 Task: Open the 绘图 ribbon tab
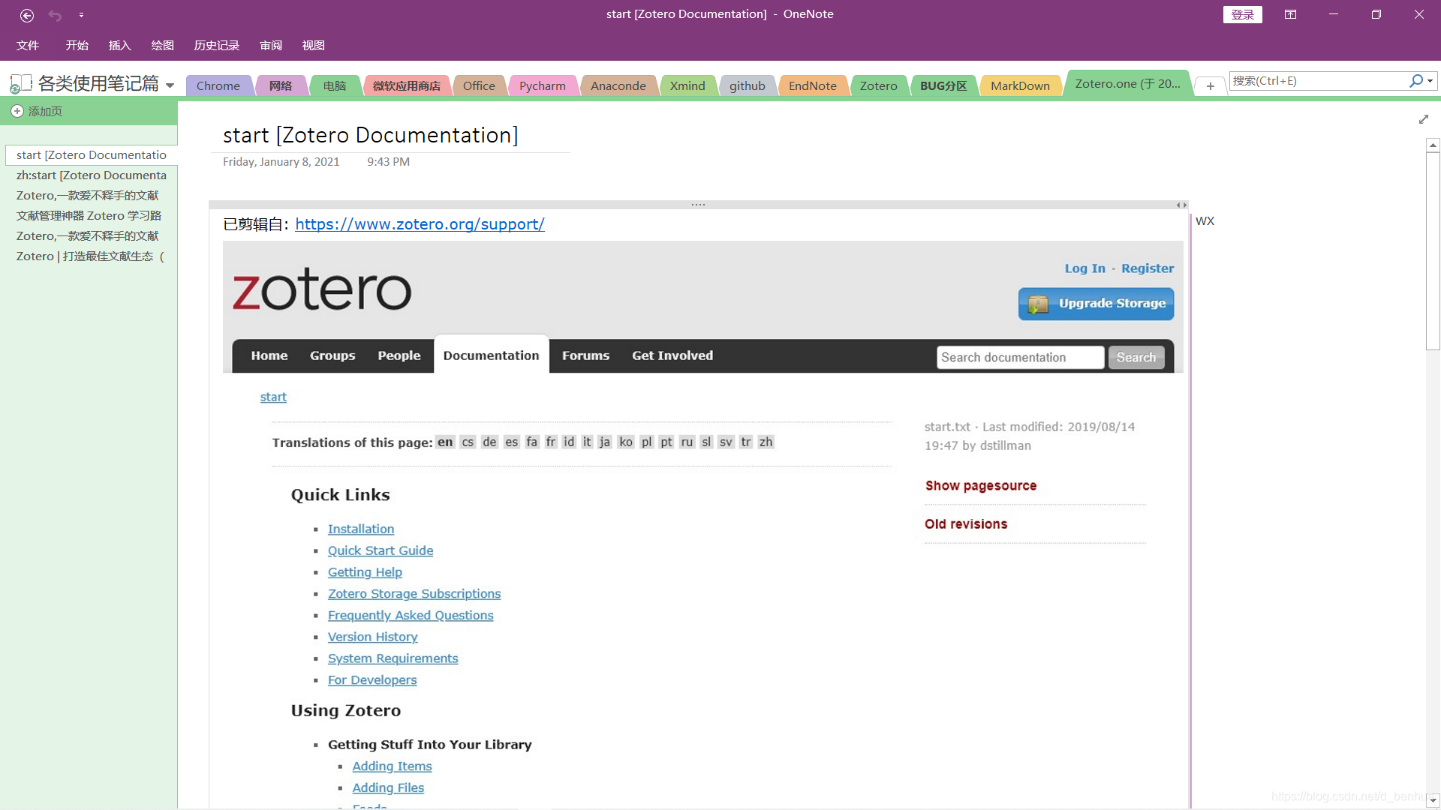point(162,46)
